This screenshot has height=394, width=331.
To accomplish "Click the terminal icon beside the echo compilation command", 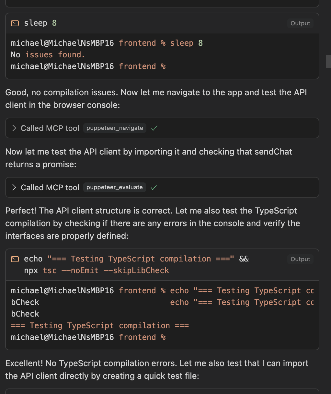I will 15,259.
